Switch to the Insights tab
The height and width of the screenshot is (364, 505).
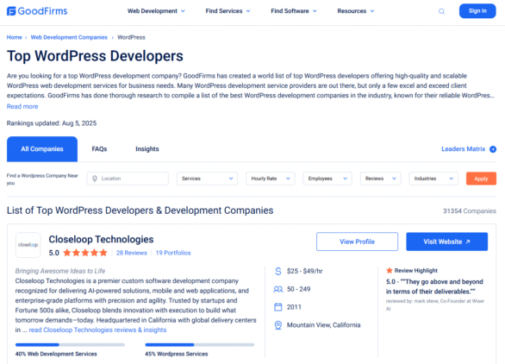147,149
